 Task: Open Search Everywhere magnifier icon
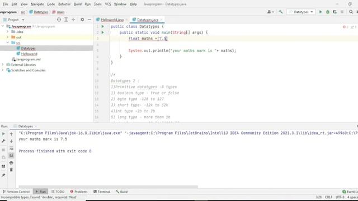pyautogui.click(x=351, y=12)
